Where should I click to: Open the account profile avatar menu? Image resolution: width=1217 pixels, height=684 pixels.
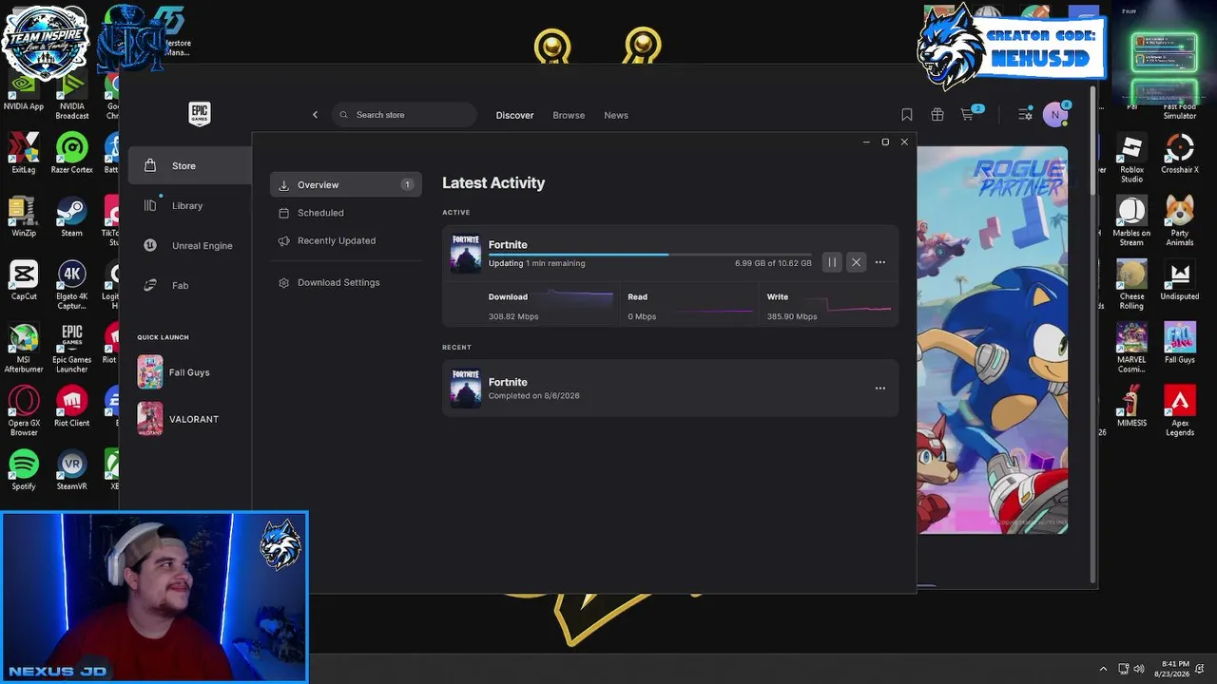click(x=1054, y=115)
